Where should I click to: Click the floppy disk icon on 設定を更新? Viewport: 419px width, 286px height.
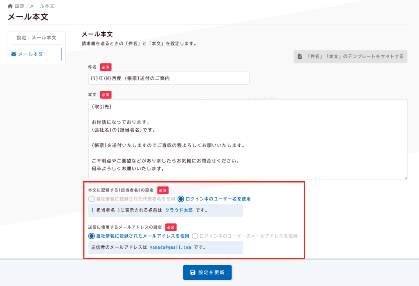[193, 272]
